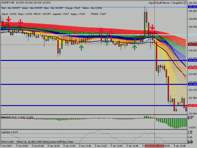This screenshot has height=148, width=197.
Task: Click the 124.700 value on price axis
Action: (x=193, y=27)
